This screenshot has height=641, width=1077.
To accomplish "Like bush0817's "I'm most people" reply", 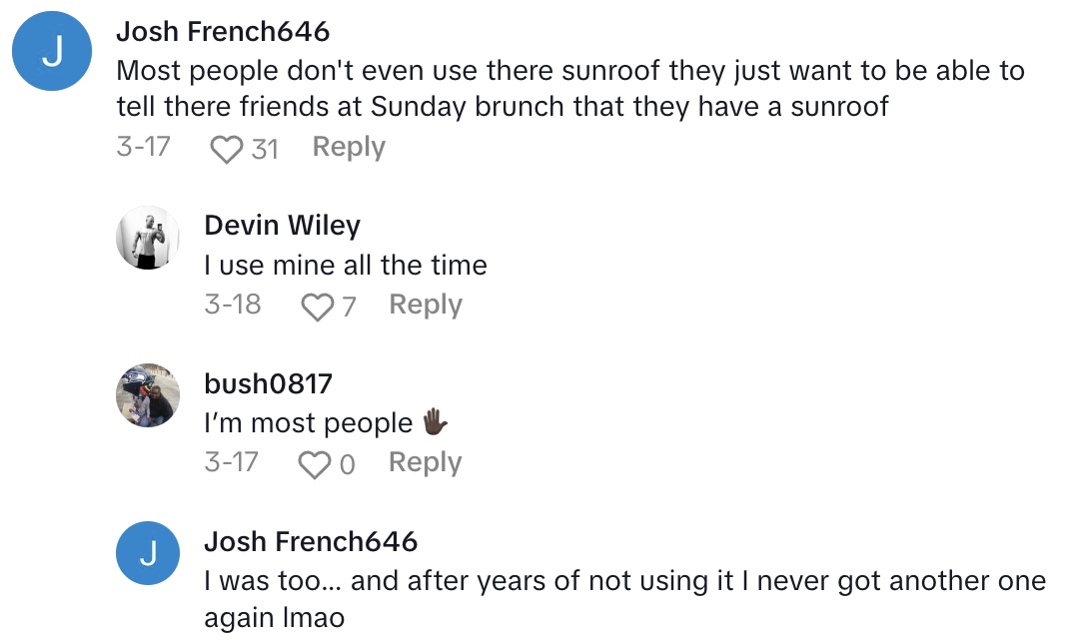I will pos(316,464).
